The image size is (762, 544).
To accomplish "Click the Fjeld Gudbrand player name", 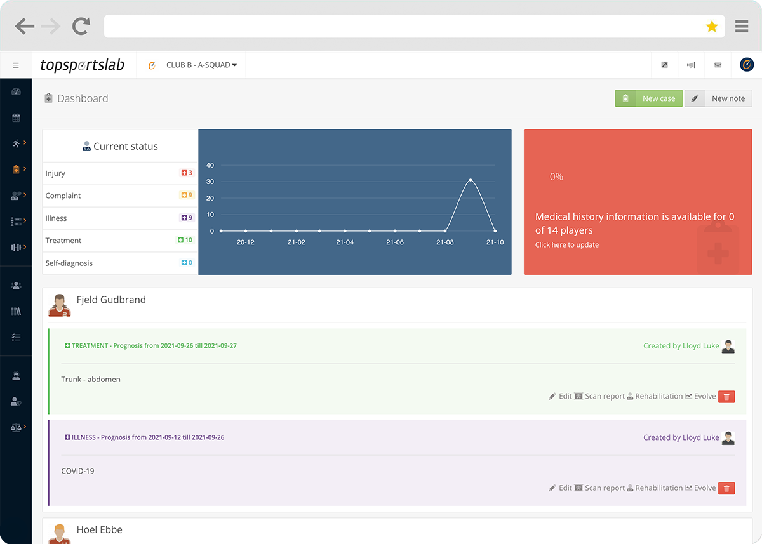I will [x=111, y=300].
